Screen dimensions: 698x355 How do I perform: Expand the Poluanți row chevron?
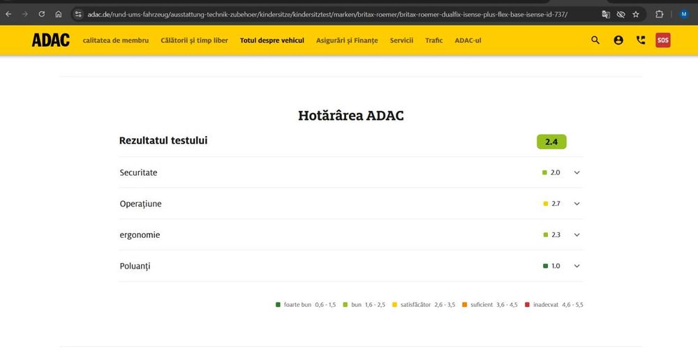[577, 266]
